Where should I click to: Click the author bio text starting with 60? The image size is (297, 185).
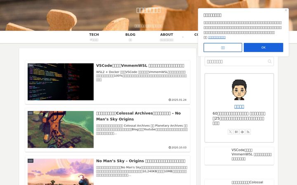tap(239, 118)
